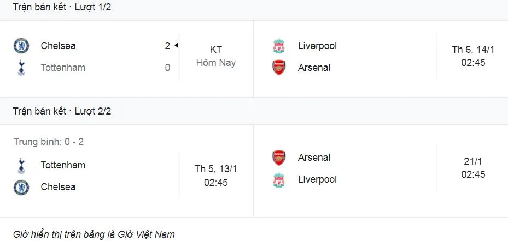
Task: Click Liverpool crest in the Lượt 2/2 match
Action: click(x=279, y=179)
